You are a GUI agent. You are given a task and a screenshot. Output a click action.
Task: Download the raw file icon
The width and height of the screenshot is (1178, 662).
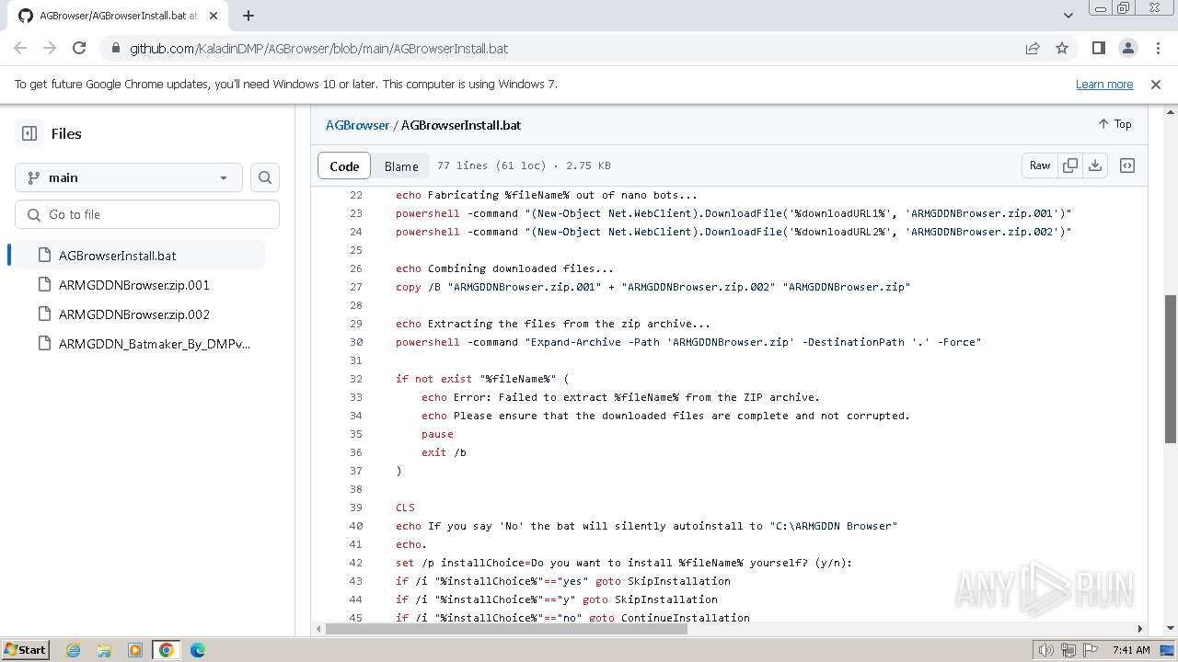point(1095,165)
